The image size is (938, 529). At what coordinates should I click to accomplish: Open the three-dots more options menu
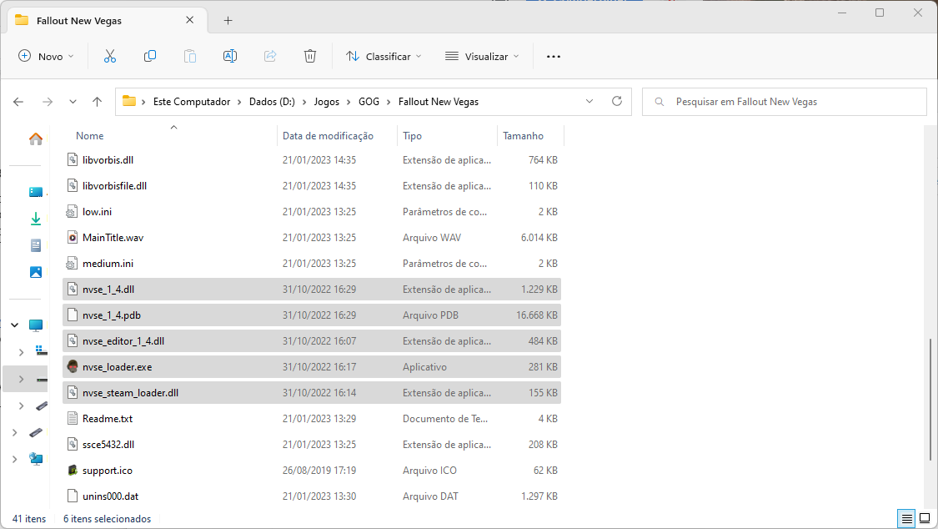coord(554,56)
